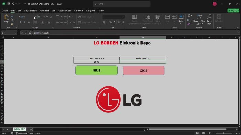Click the Borders grid icon

pos(35,22)
